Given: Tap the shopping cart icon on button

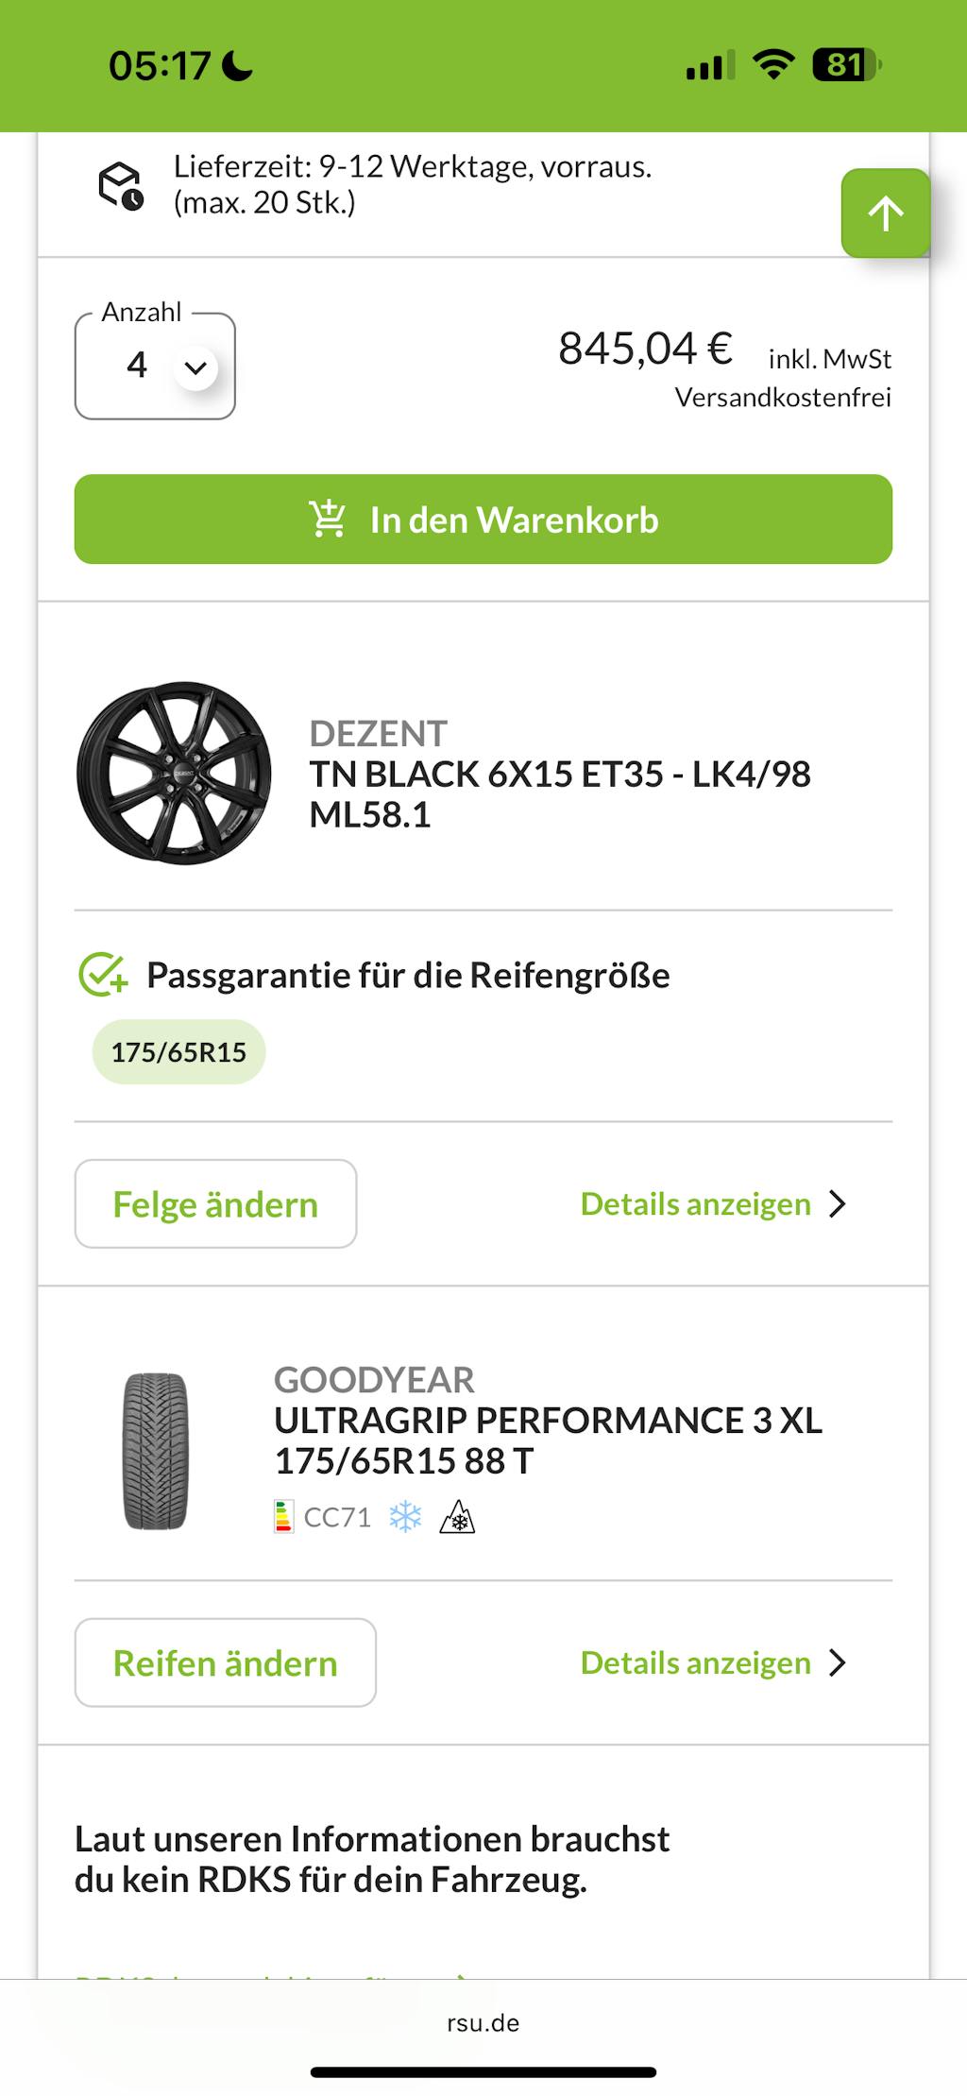Looking at the screenshot, I should 328,520.
